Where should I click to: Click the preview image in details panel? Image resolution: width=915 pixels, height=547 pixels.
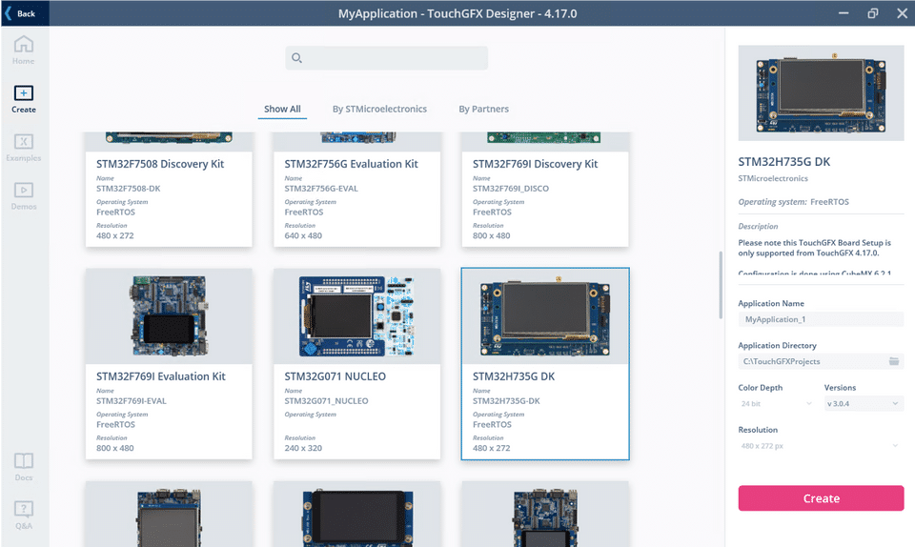[x=821, y=92]
